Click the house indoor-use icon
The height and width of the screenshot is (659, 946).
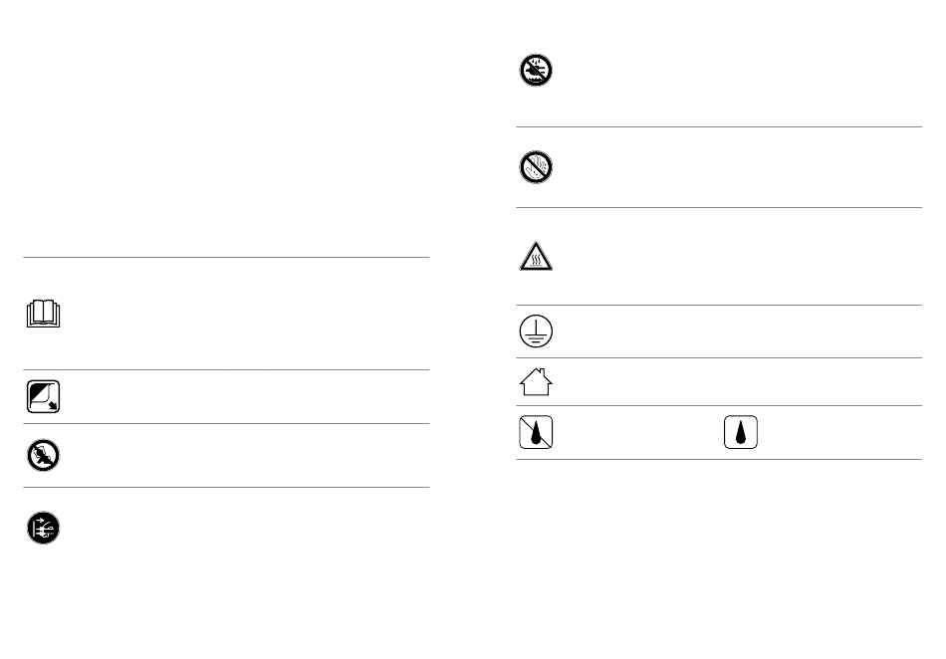(536, 381)
